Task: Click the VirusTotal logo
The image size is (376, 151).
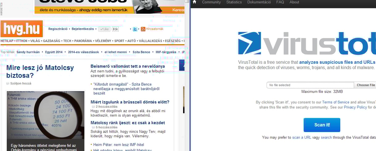Action: point(307,43)
